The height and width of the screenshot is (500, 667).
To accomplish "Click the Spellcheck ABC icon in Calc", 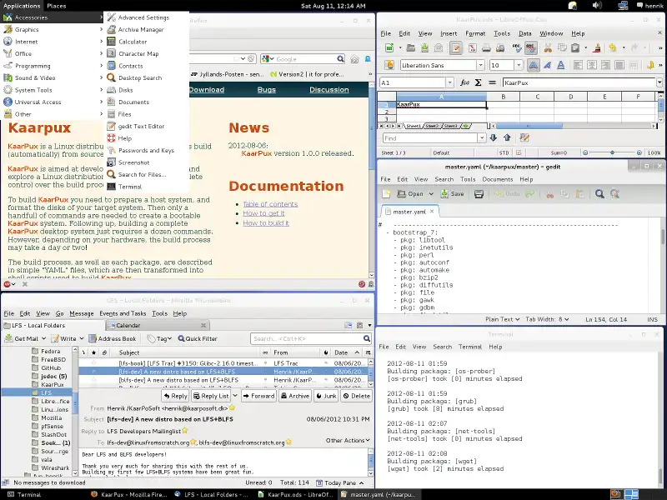I will pyautogui.click(x=517, y=48).
